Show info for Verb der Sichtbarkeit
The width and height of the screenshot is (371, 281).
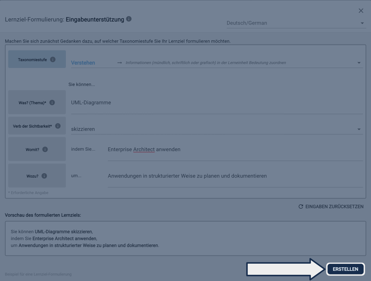[58, 126]
